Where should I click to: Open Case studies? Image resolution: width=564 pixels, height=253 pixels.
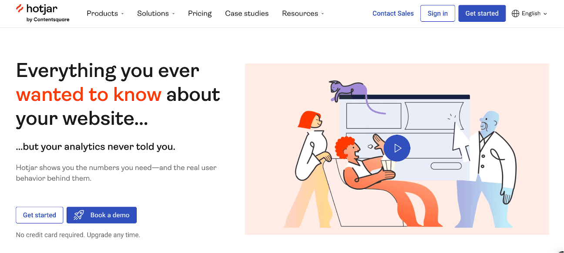(x=247, y=13)
